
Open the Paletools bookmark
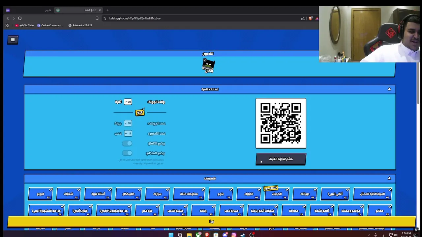point(80,25)
